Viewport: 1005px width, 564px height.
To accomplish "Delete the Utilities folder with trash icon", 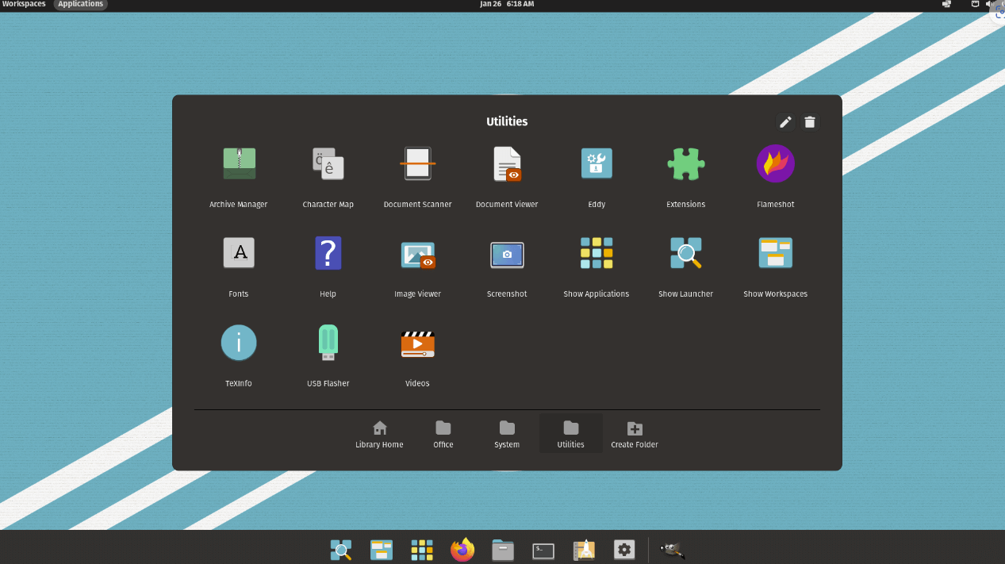I will click(810, 122).
